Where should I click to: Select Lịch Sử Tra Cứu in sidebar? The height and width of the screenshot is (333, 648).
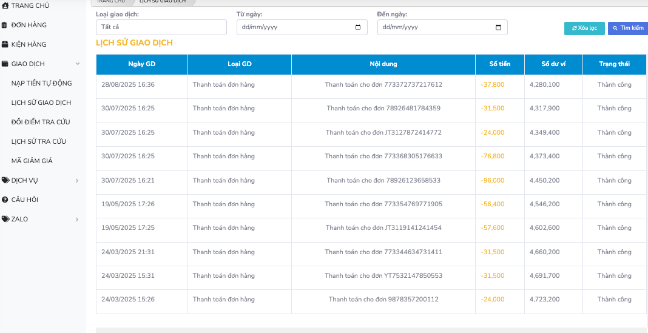(39, 141)
